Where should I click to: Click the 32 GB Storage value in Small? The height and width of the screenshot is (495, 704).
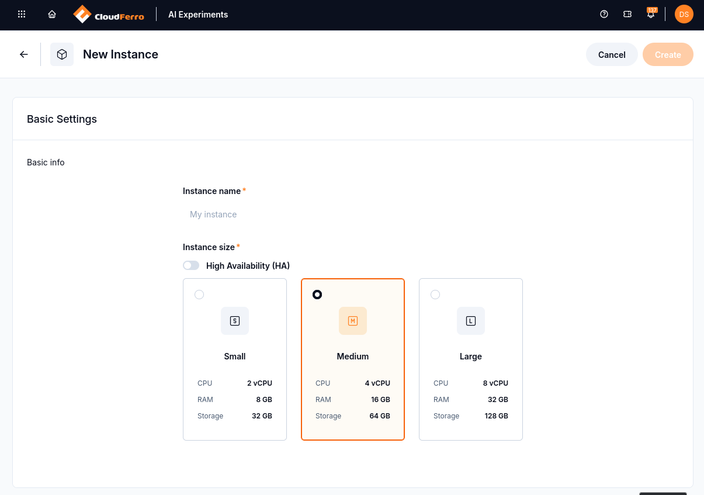pos(262,416)
